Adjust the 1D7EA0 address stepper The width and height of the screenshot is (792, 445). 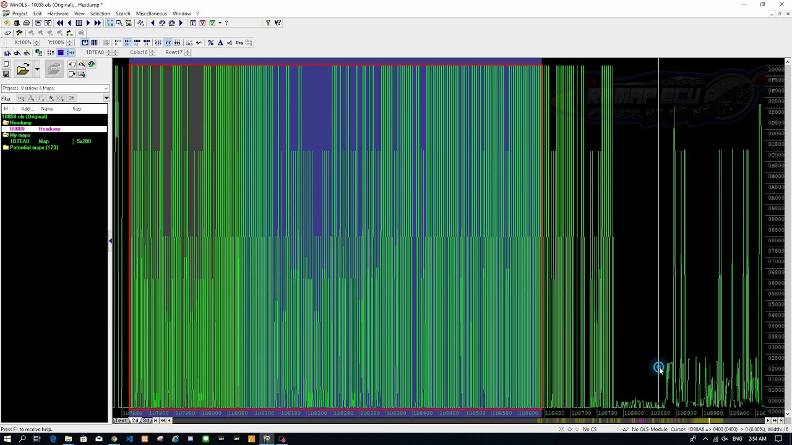pyautogui.click(x=108, y=53)
